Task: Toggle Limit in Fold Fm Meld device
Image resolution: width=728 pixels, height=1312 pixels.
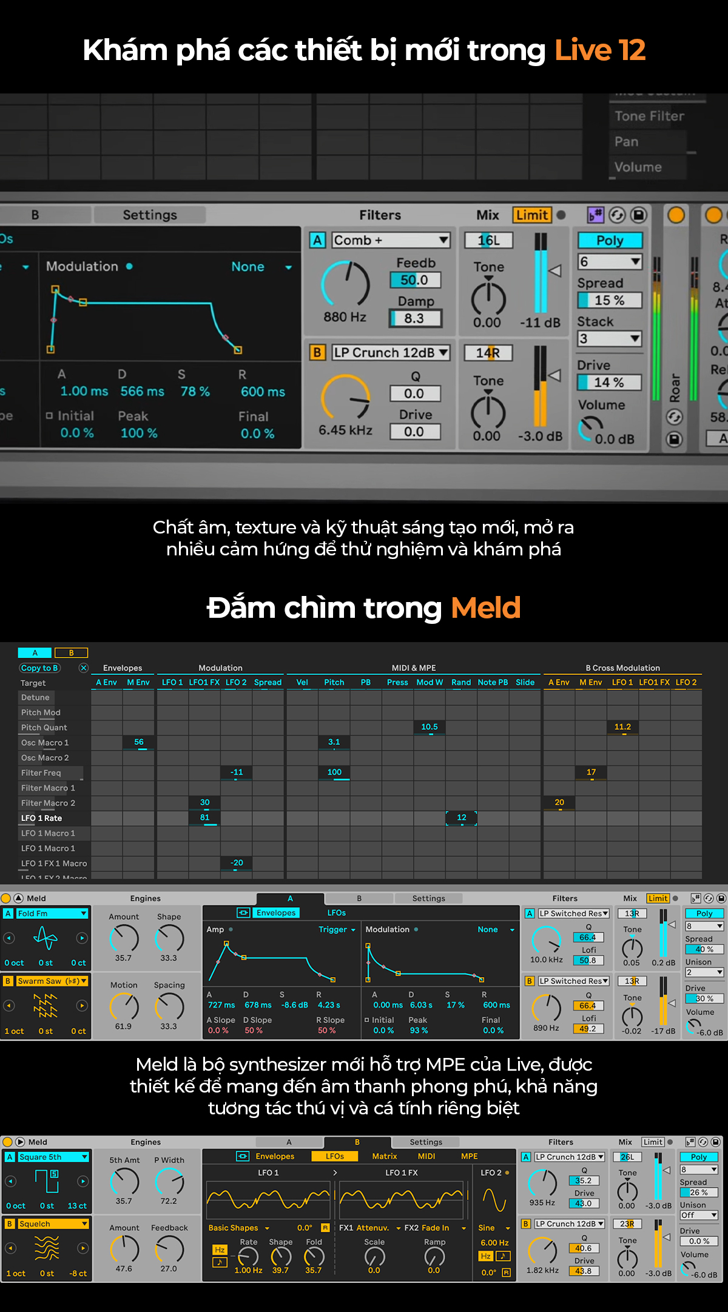Action: [658, 898]
